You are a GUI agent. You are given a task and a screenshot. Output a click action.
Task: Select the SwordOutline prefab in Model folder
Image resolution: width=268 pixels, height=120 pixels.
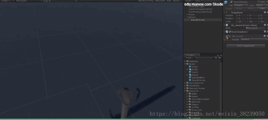click(x=197, y=77)
